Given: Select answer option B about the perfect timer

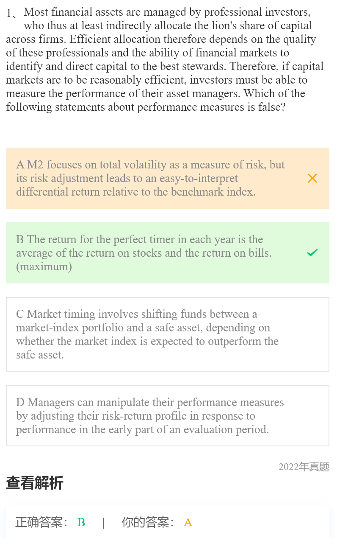Looking at the screenshot, I should click(x=144, y=253).
